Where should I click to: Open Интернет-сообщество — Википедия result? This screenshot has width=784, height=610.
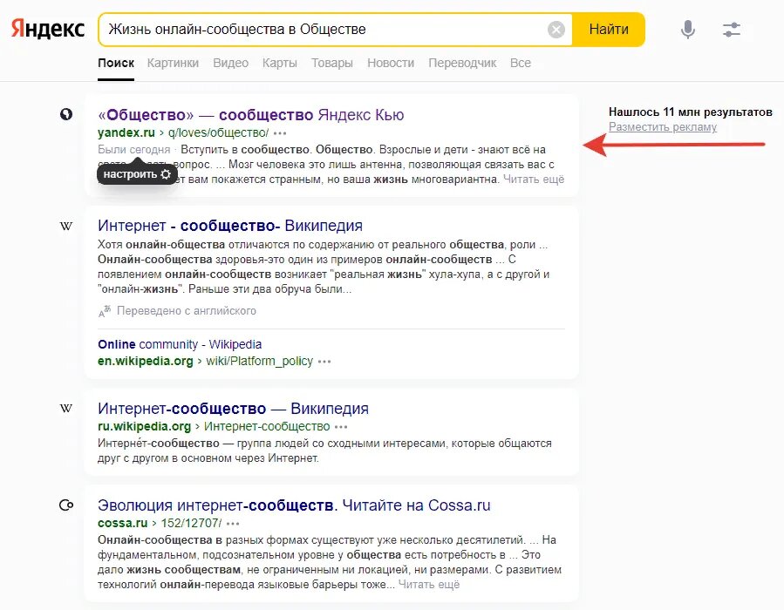pos(233,409)
